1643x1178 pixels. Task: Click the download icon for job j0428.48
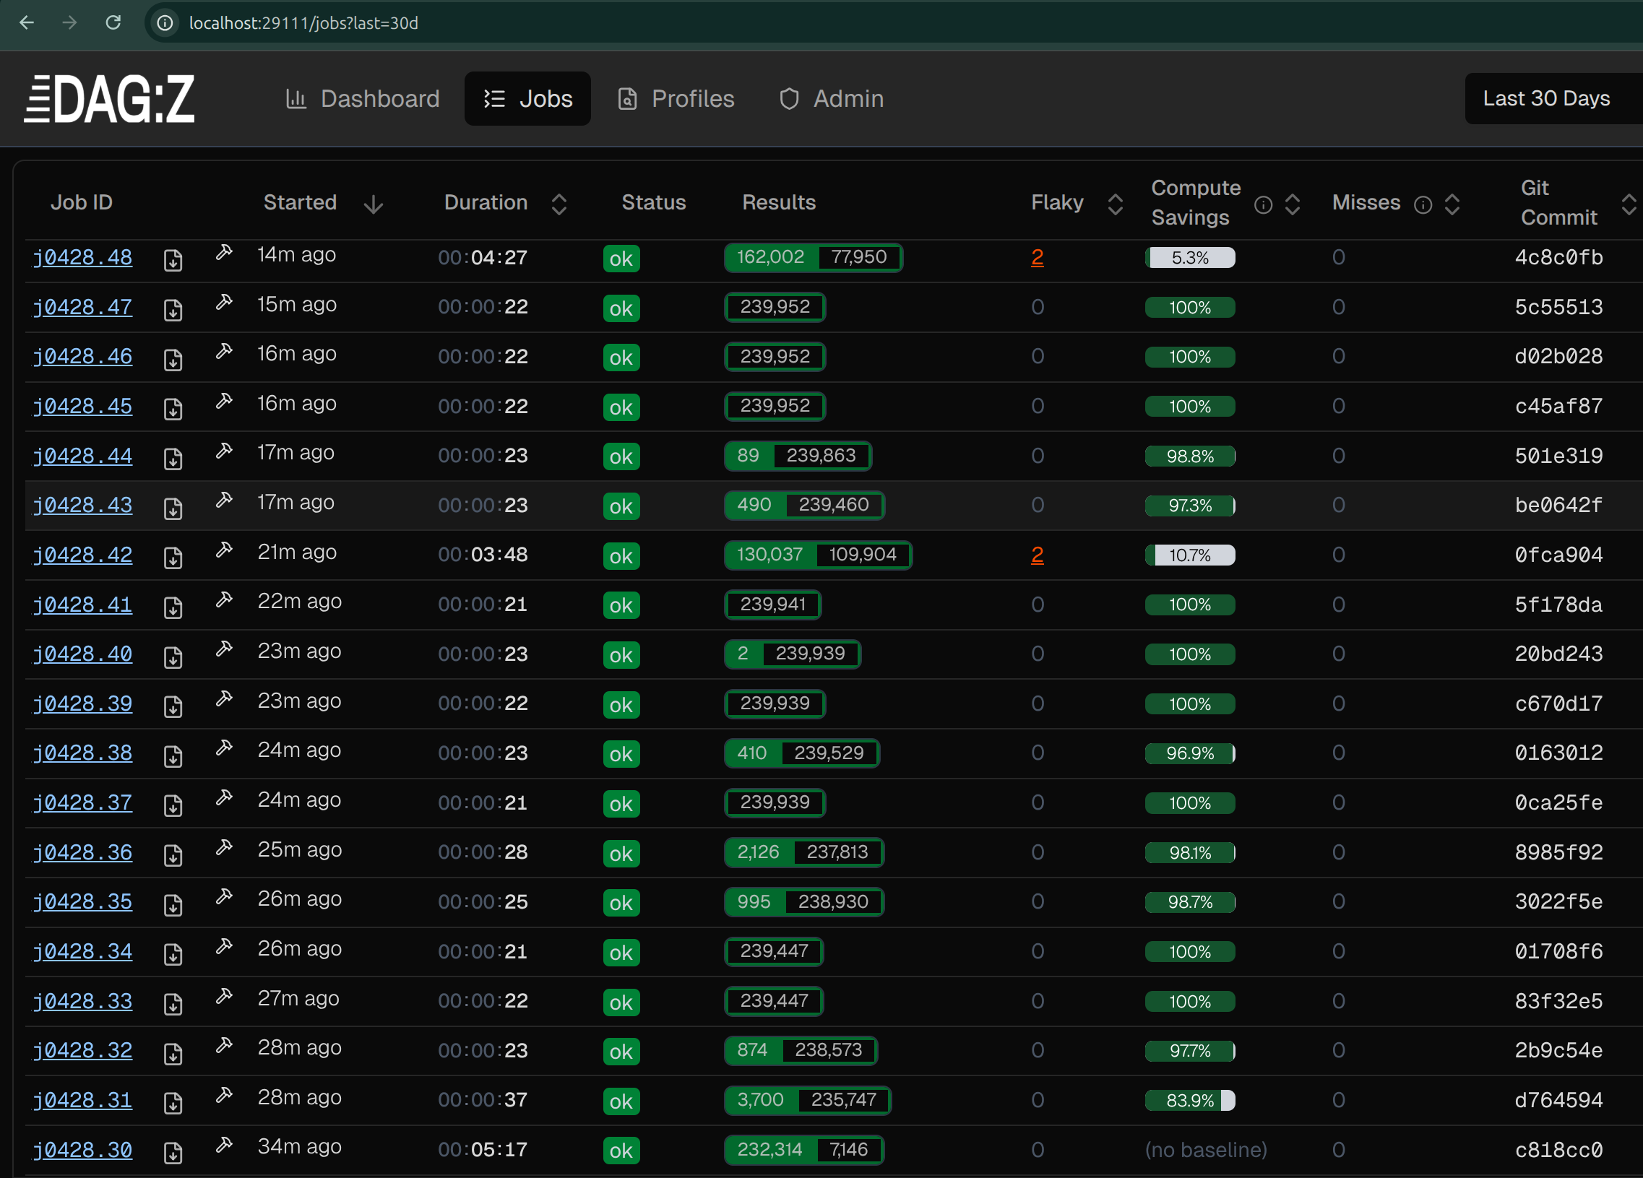click(173, 261)
